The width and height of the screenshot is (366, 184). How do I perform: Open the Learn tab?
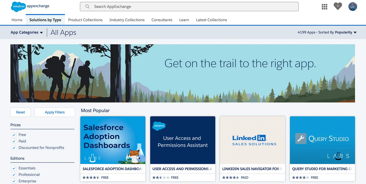coord(184,20)
